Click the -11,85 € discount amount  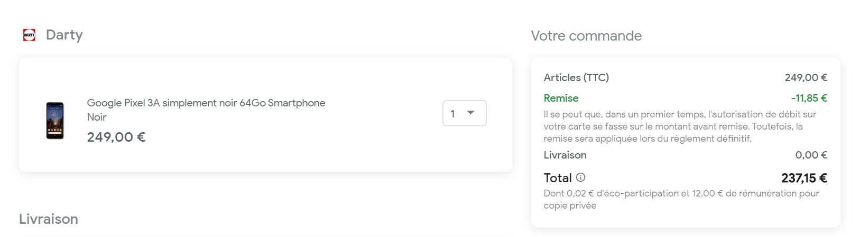click(809, 98)
